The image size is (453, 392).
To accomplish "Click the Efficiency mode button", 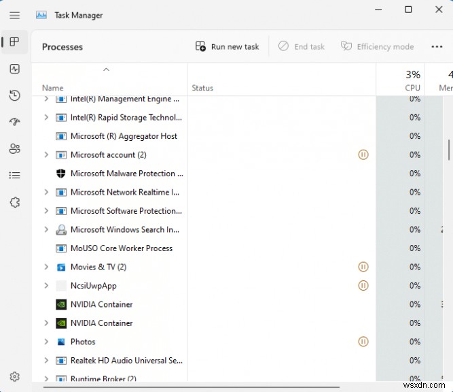I will (378, 46).
